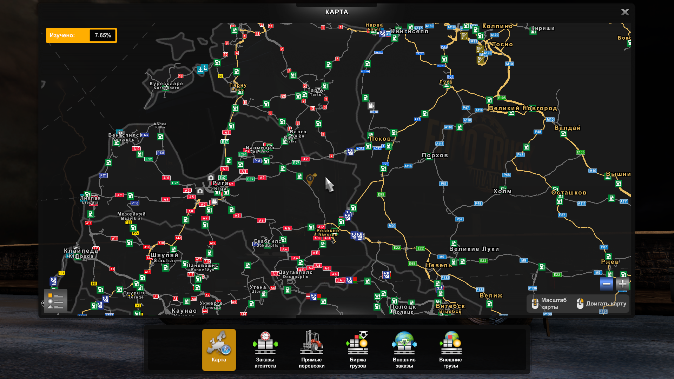674x379 pixels.
Task: Open Прямые перевозки tab
Action: click(311, 350)
